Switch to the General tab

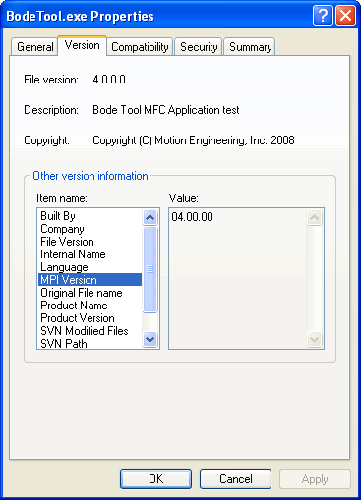tap(35, 47)
